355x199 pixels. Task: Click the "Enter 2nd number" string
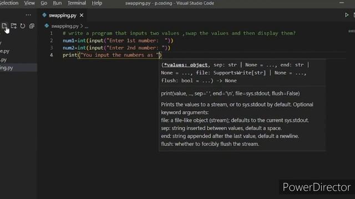click(x=135, y=48)
